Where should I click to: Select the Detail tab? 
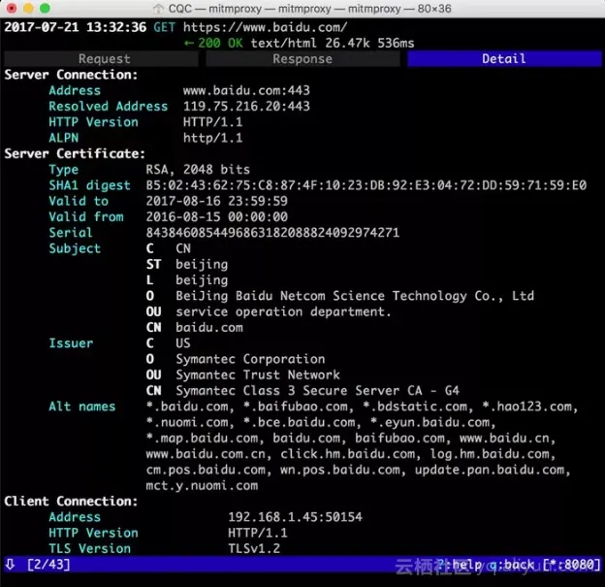click(504, 58)
